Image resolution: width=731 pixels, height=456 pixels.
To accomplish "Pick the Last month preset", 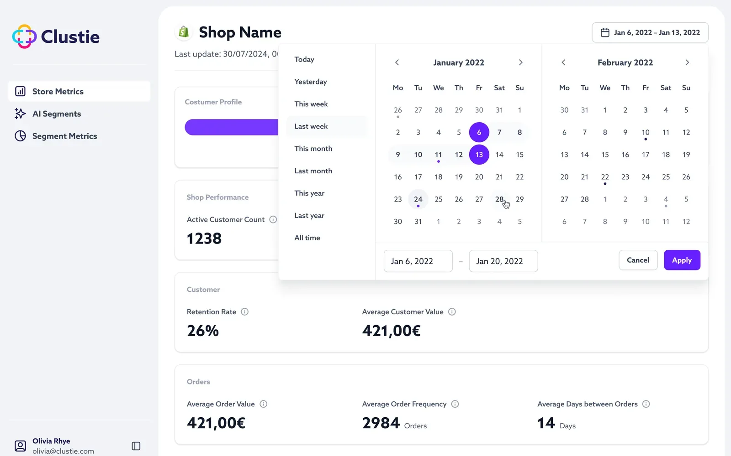I will pyautogui.click(x=327, y=171).
